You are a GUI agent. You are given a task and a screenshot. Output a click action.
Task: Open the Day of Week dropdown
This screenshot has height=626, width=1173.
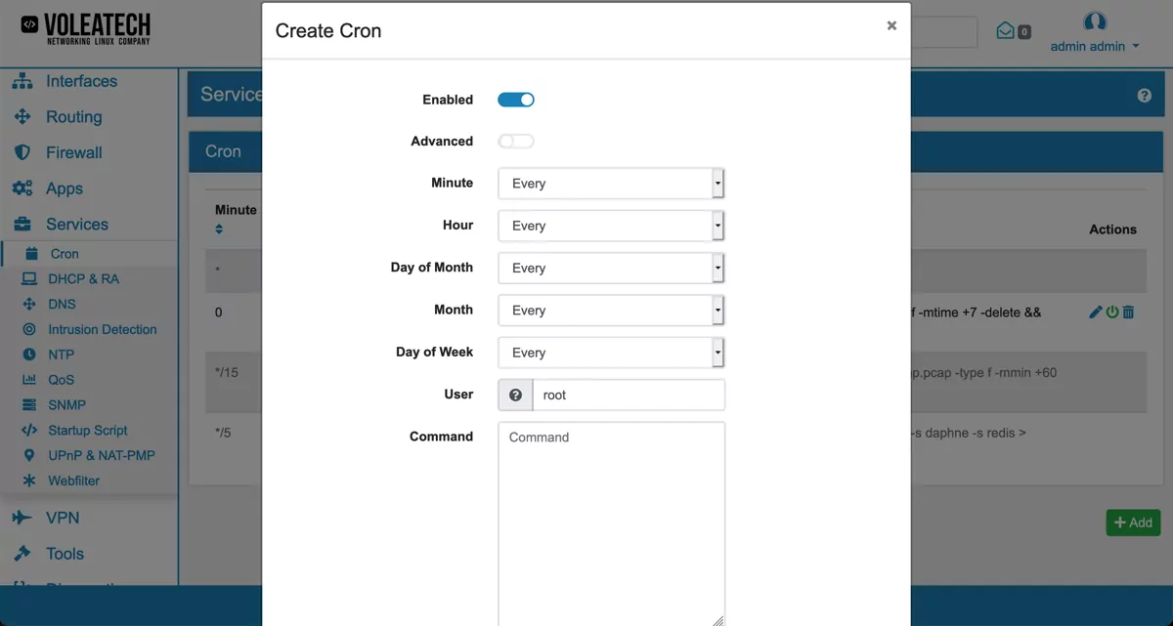(611, 353)
